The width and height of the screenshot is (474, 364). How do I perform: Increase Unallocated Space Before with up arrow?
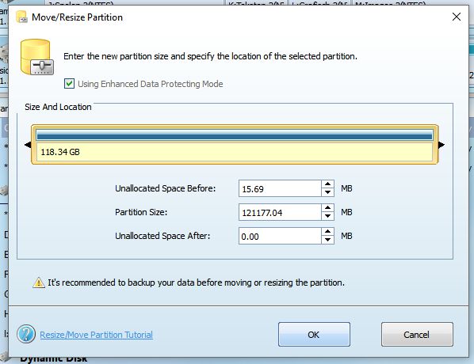[327, 184]
